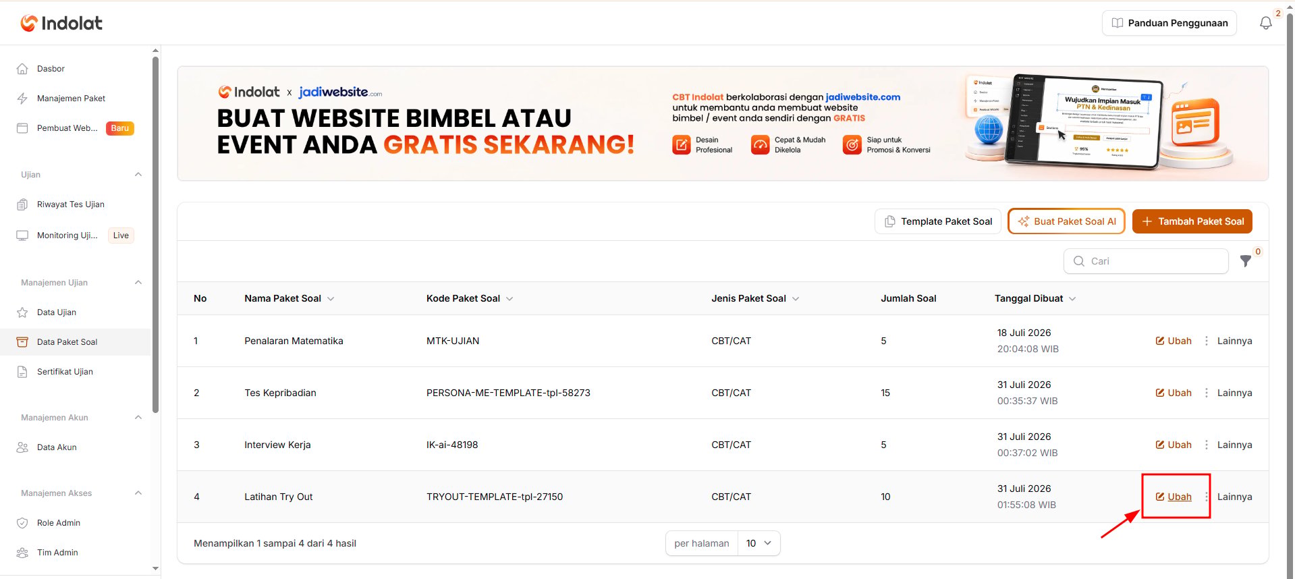Sort by Nama Paket Soal column
This screenshot has width=1295, height=579.
click(x=290, y=298)
